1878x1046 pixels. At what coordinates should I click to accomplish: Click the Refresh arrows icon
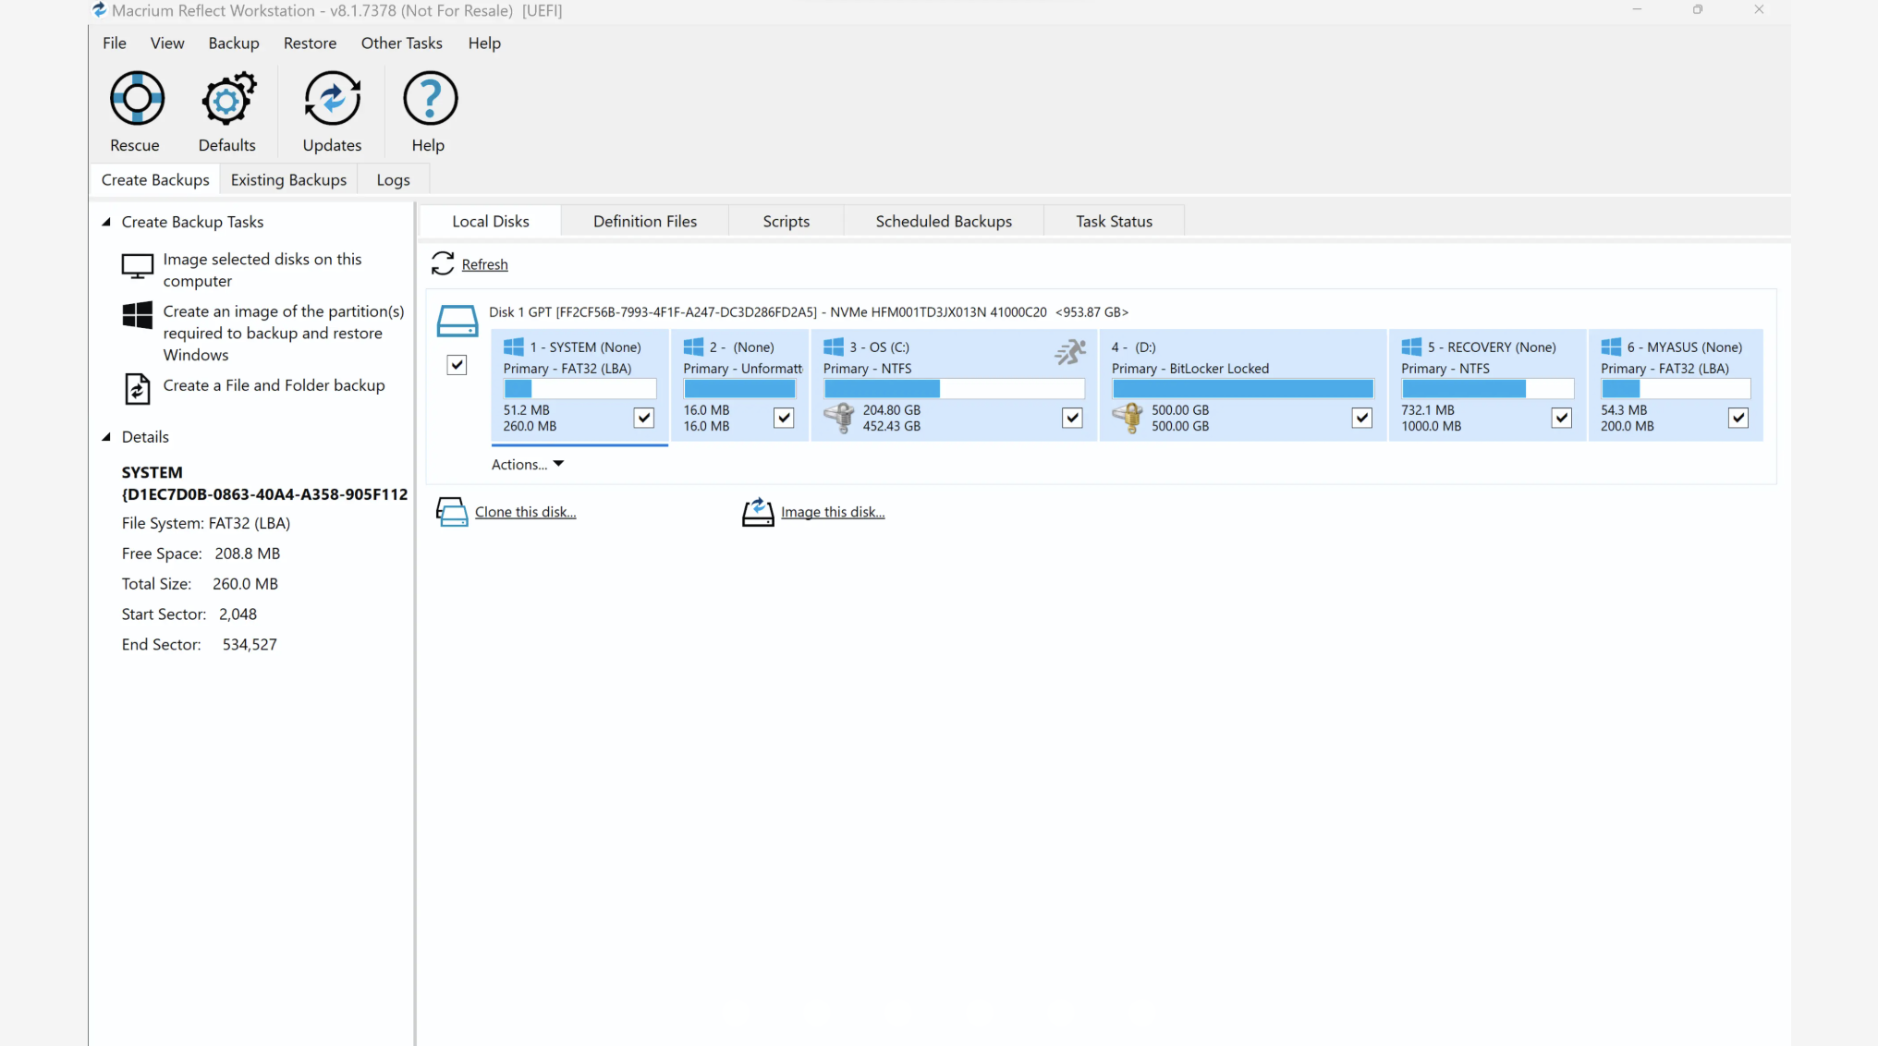(443, 264)
